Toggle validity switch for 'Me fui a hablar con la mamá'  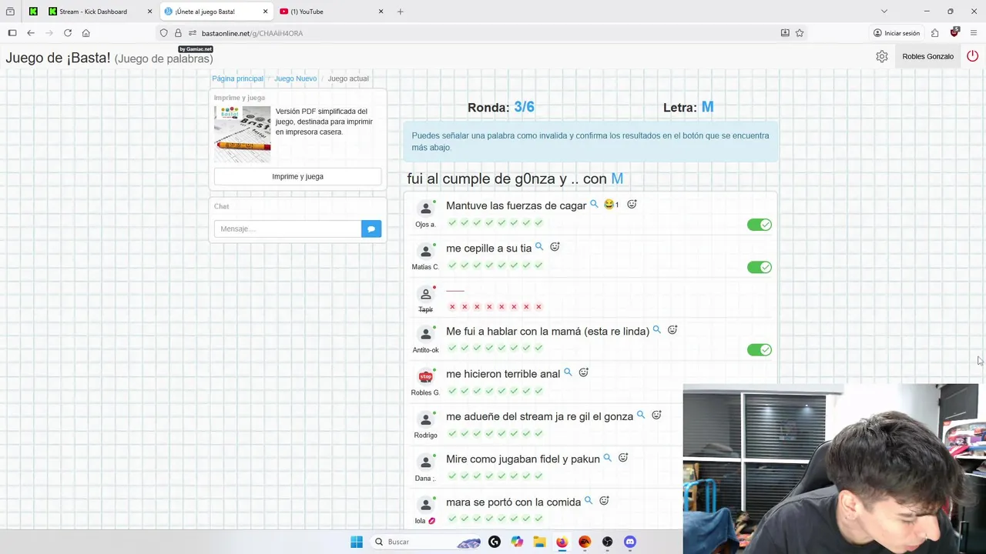(759, 350)
